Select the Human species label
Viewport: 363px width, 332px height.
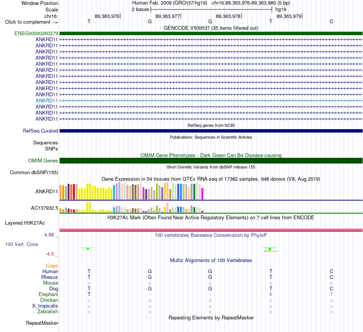tap(50, 271)
